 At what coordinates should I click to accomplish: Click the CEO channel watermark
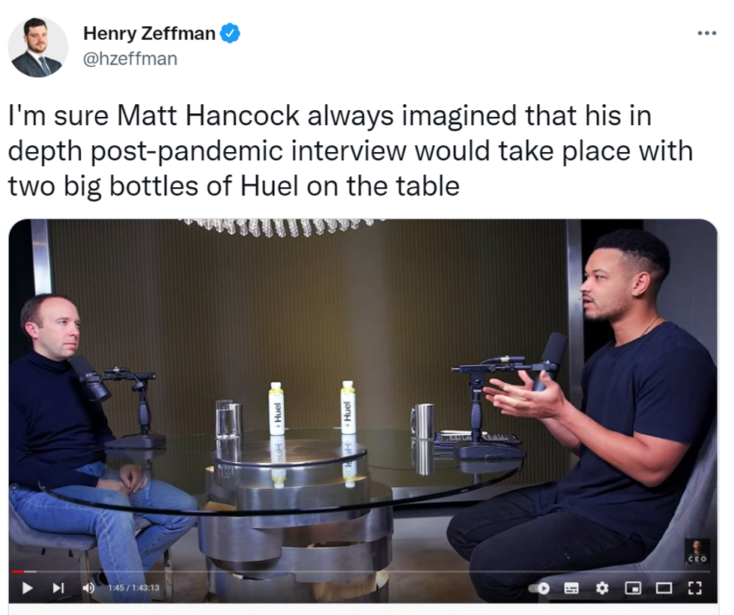click(697, 551)
